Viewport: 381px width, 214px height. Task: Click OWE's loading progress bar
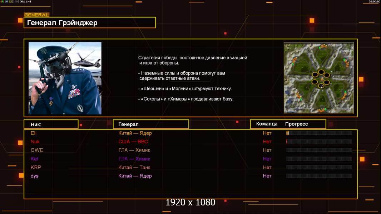click(319, 150)
